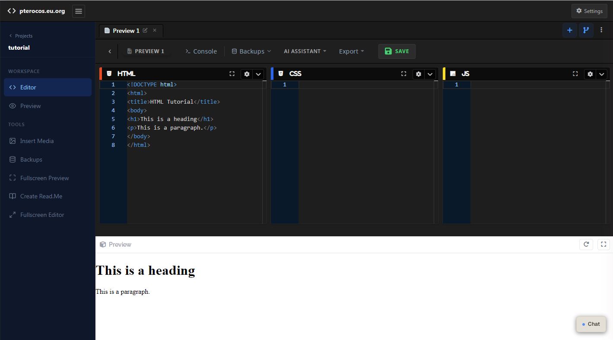The image size is (613, 340).
Task: Switch to Fullscreen Editor
Action: [x=48, y=215]
